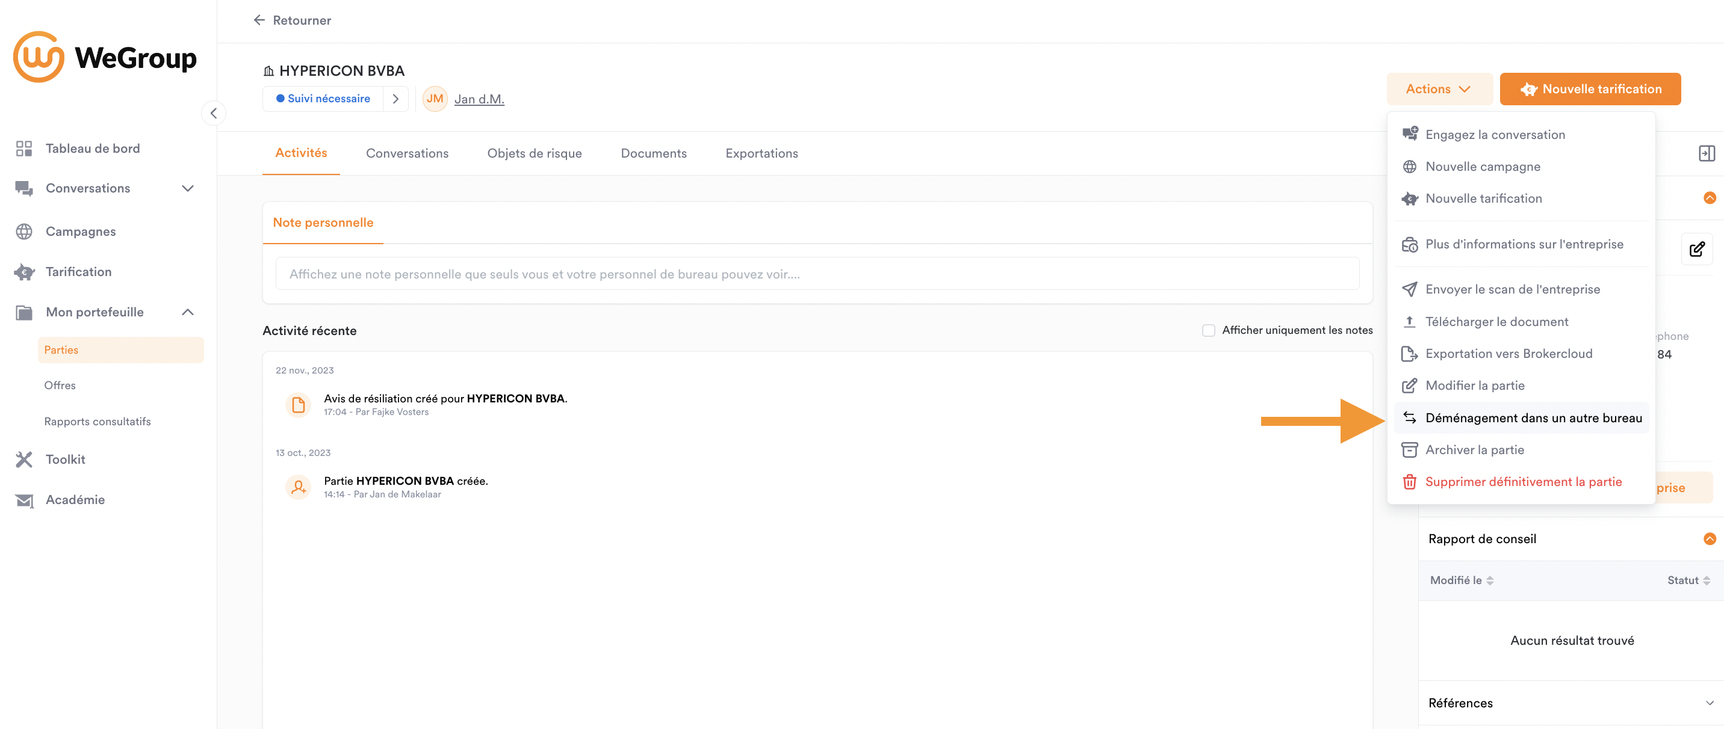Collapse the Mon portefeuille sidebar chevron
The width and height of the screenshot is (1724, 729).
click(x=188, y=312)
